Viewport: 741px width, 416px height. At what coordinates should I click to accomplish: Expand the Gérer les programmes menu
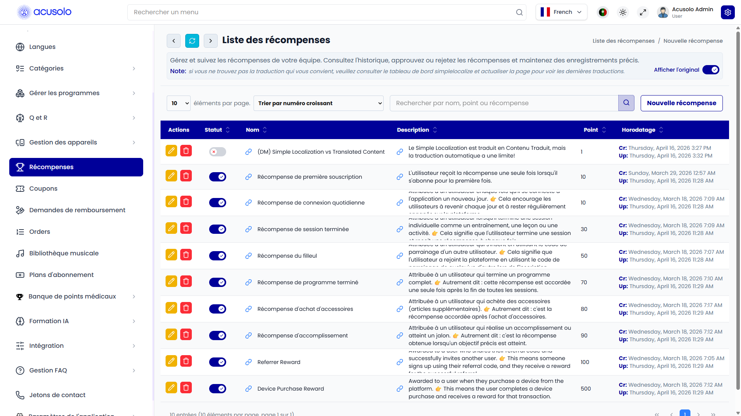(x=76, y=93)
